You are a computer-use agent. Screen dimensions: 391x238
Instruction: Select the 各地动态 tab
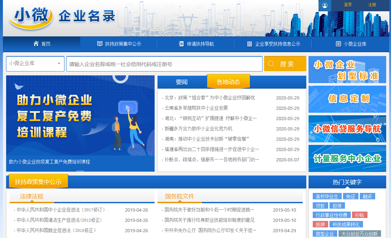point(228,82)
